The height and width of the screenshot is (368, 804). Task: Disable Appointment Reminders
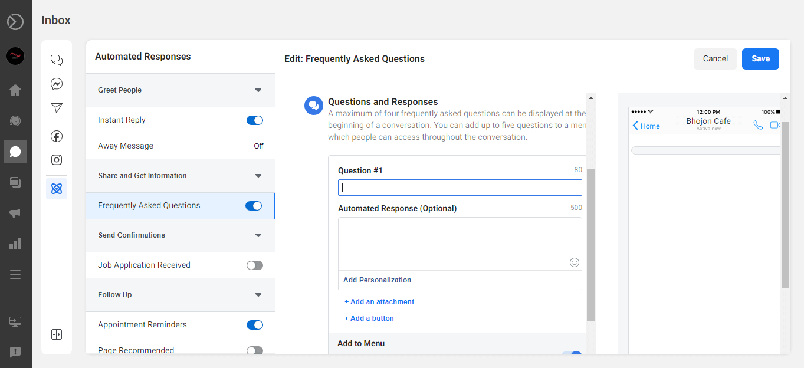tap(254, 324)
